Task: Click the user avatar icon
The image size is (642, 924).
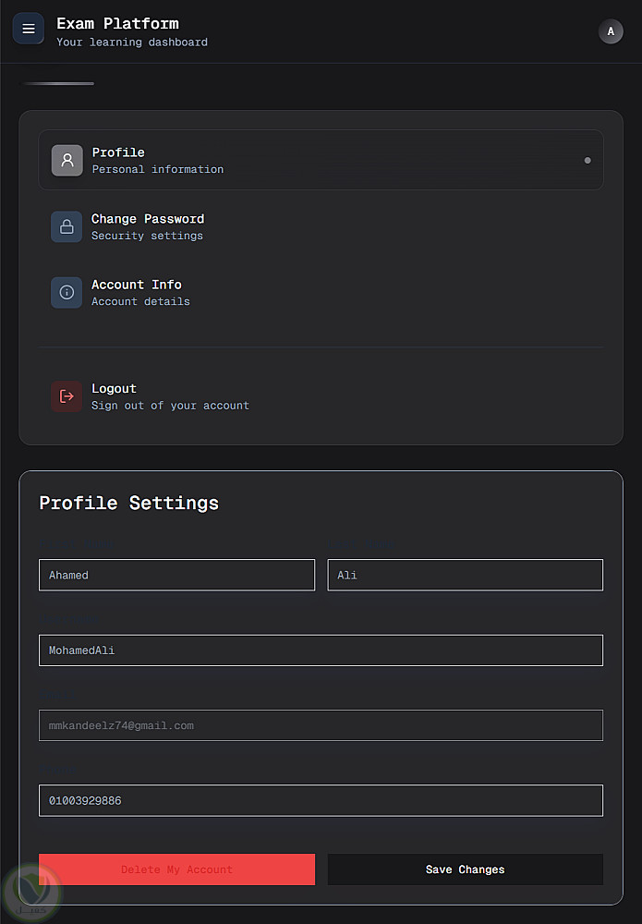Action: pos(610,31)
